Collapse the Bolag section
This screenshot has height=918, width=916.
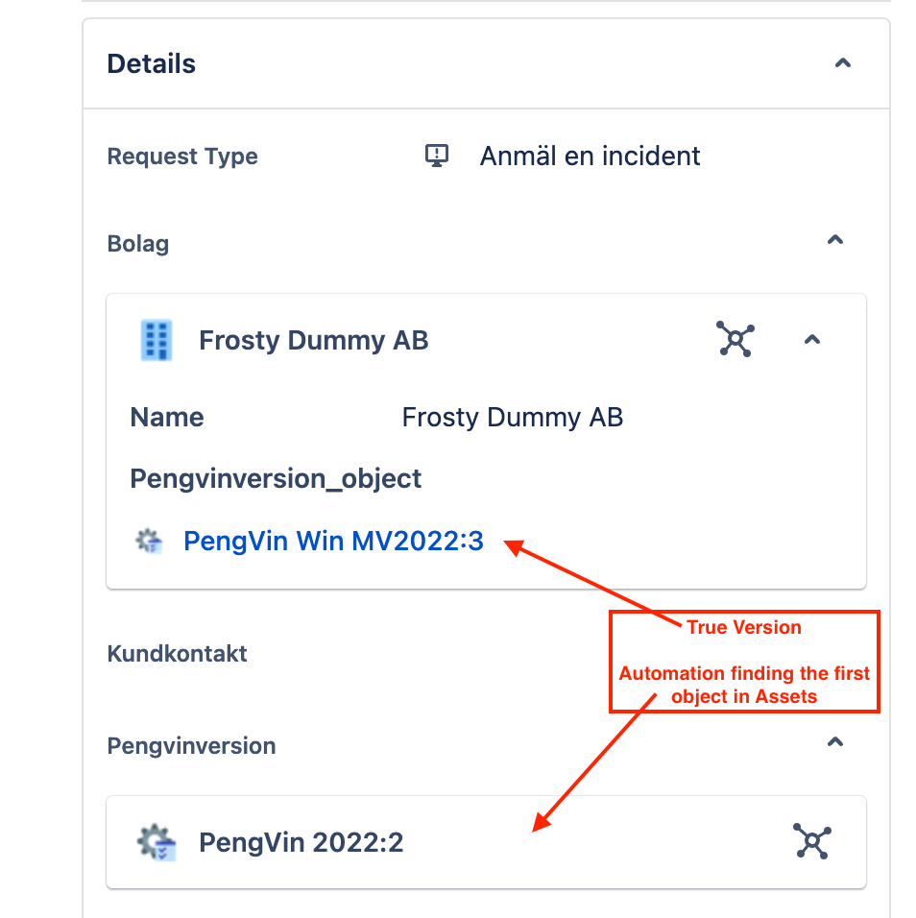(834, 240)
